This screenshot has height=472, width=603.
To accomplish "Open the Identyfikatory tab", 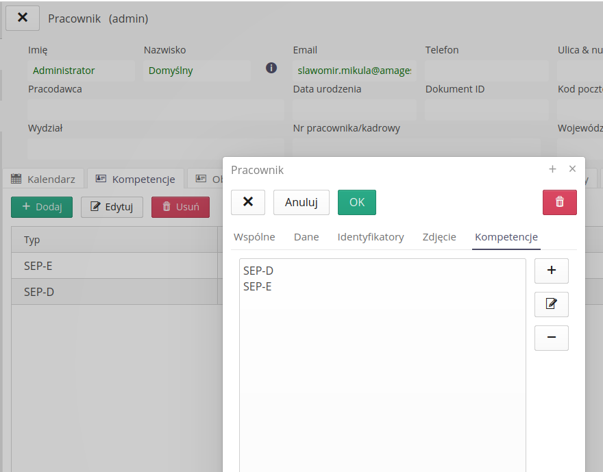I will pyautogui.click(x=371, y=237).
